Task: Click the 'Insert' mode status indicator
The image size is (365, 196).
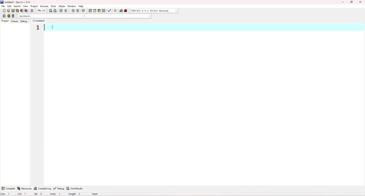Action: 95,194
